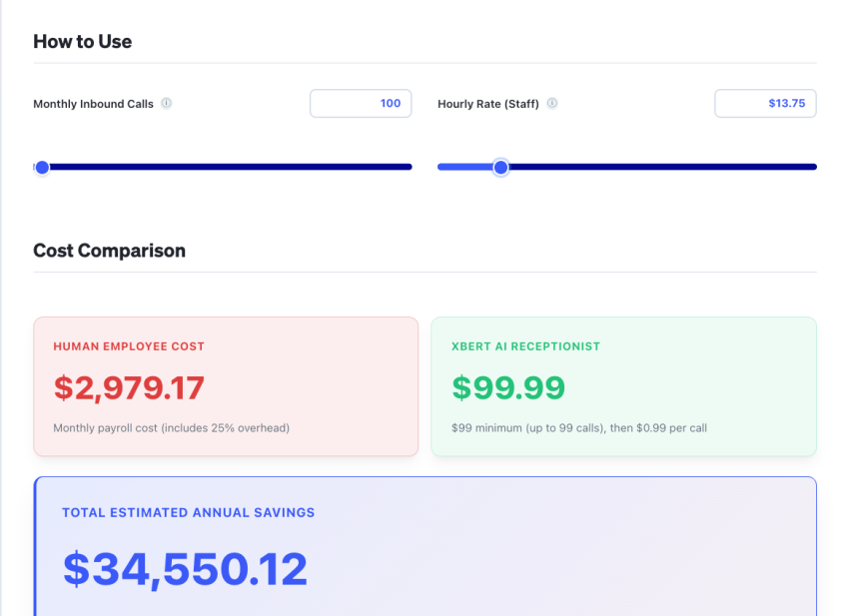Image resolution: width=849 pixels, height=616 pixels.
Task: Click the info icon beside Hourly Rate (Staff)
Action: tap(550, 103)
